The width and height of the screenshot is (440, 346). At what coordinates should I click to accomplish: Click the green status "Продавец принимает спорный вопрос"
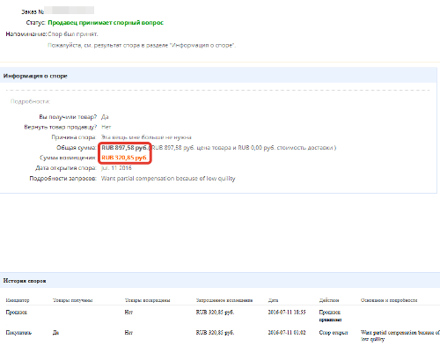[x=106, y=23]
